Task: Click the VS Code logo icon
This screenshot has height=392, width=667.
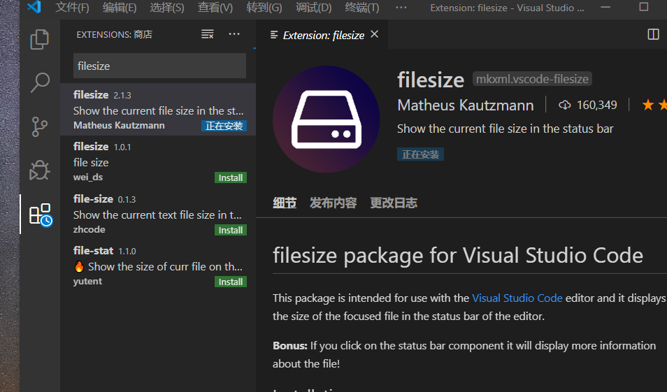Action: [34, 7]
